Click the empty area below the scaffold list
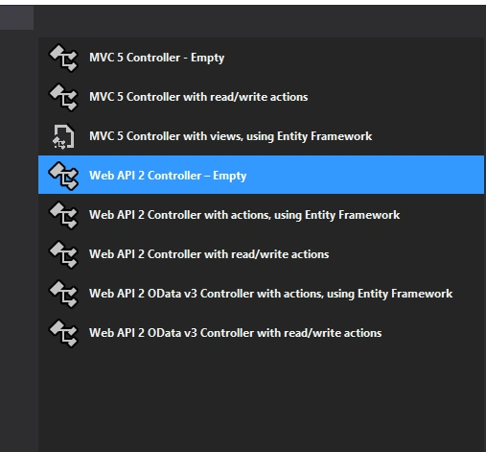 coord(261,402)
